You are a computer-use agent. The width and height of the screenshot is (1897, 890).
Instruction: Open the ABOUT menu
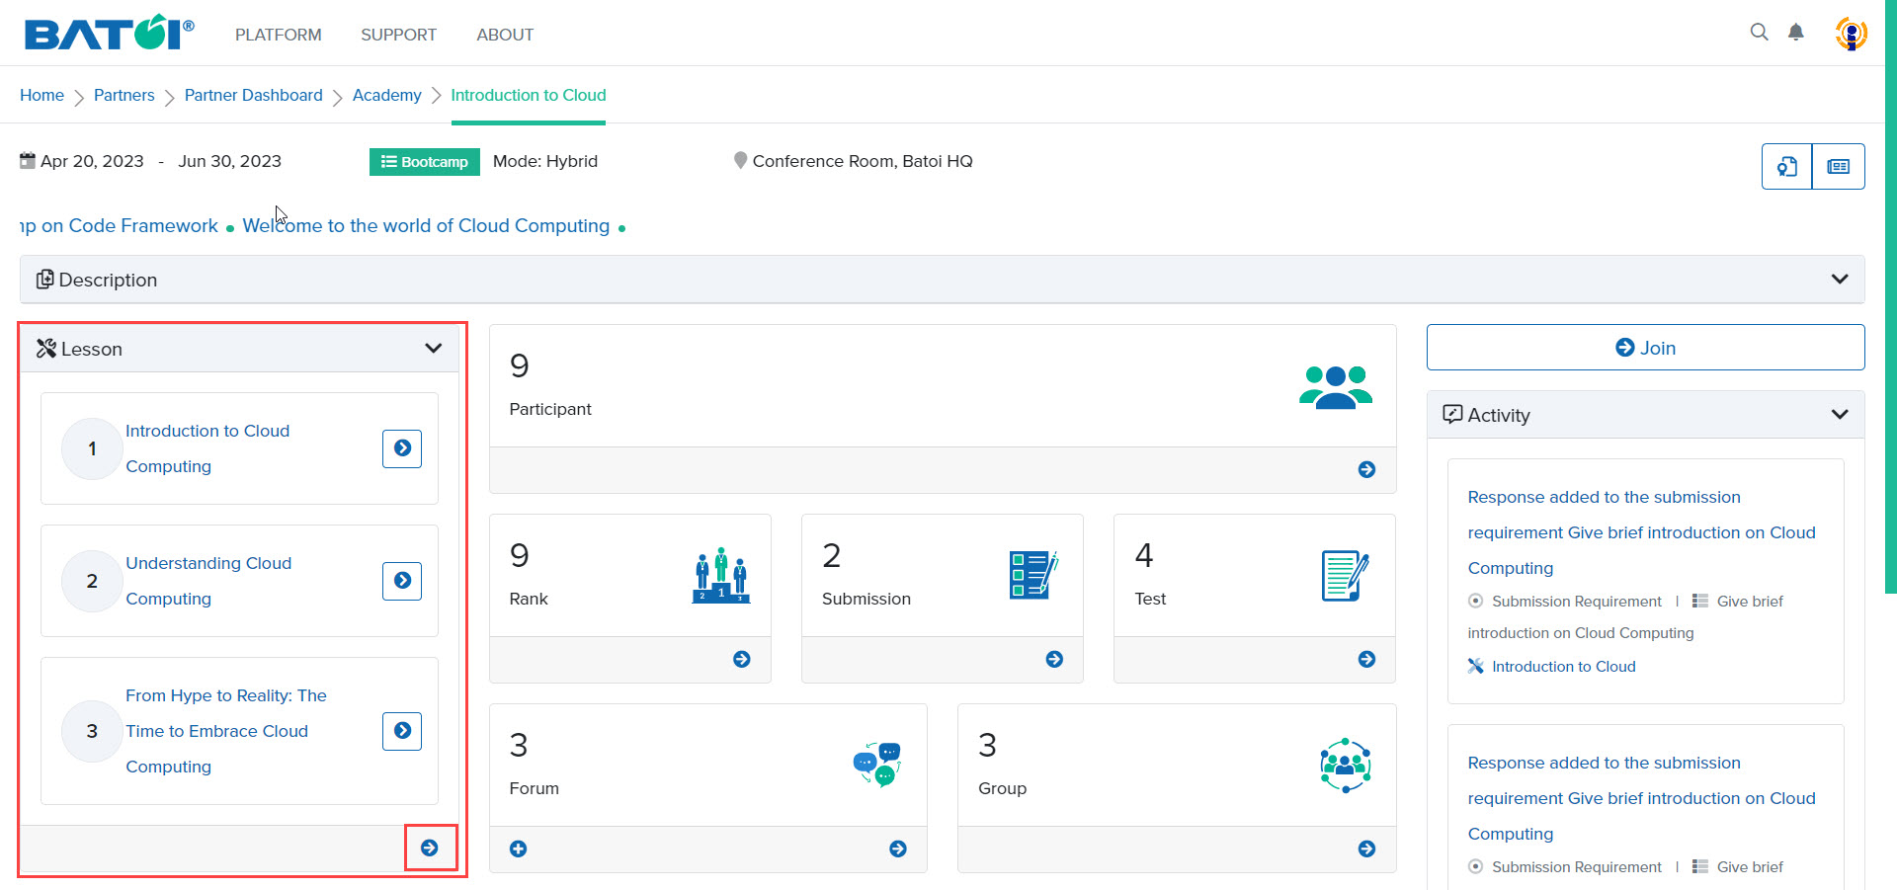pyautogui.click(x=505, y=35)
